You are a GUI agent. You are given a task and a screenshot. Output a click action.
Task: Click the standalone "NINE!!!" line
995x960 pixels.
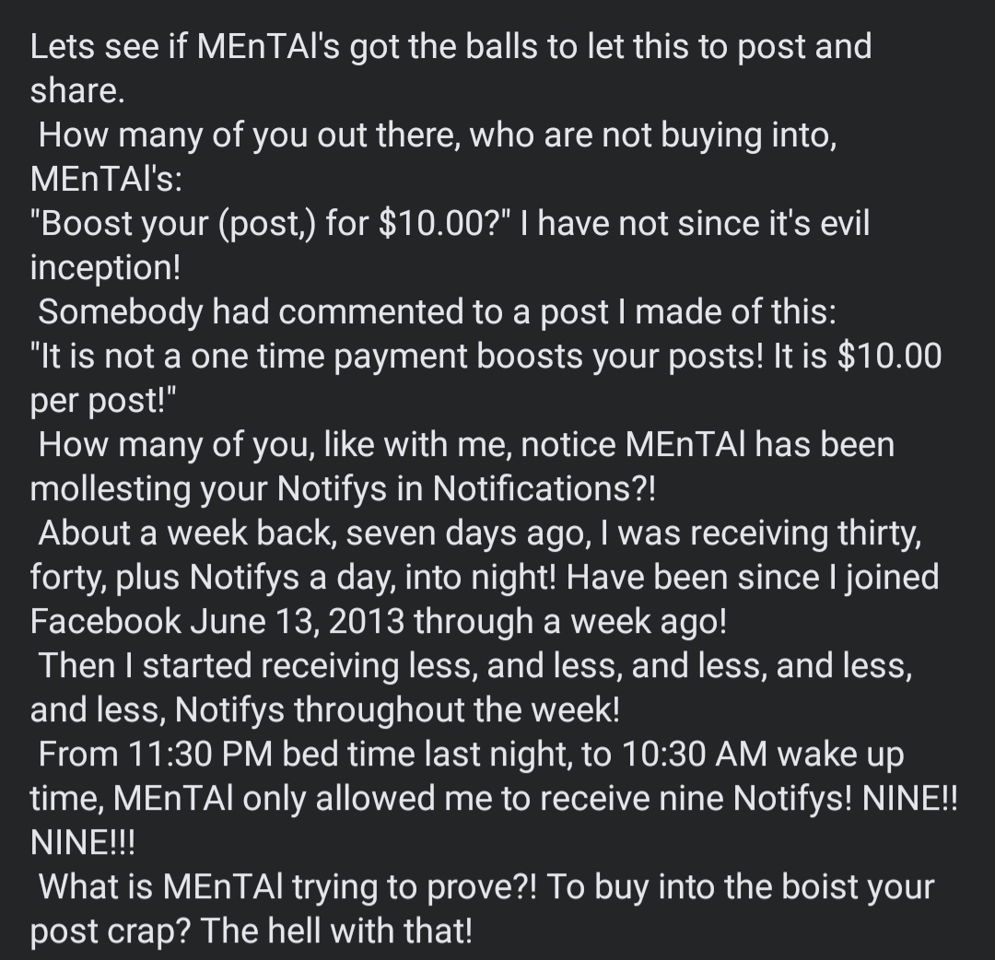(83, 843)
